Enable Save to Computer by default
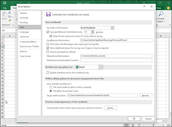Screen dimensions: 172x127 [x=48, y=52]
